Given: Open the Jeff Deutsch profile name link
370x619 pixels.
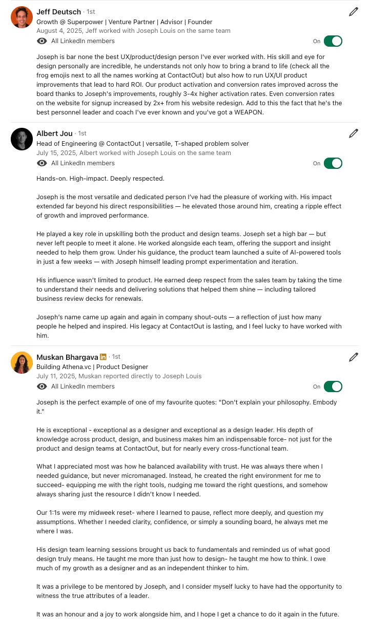Looking at the screenshot, I should point(58,12).
